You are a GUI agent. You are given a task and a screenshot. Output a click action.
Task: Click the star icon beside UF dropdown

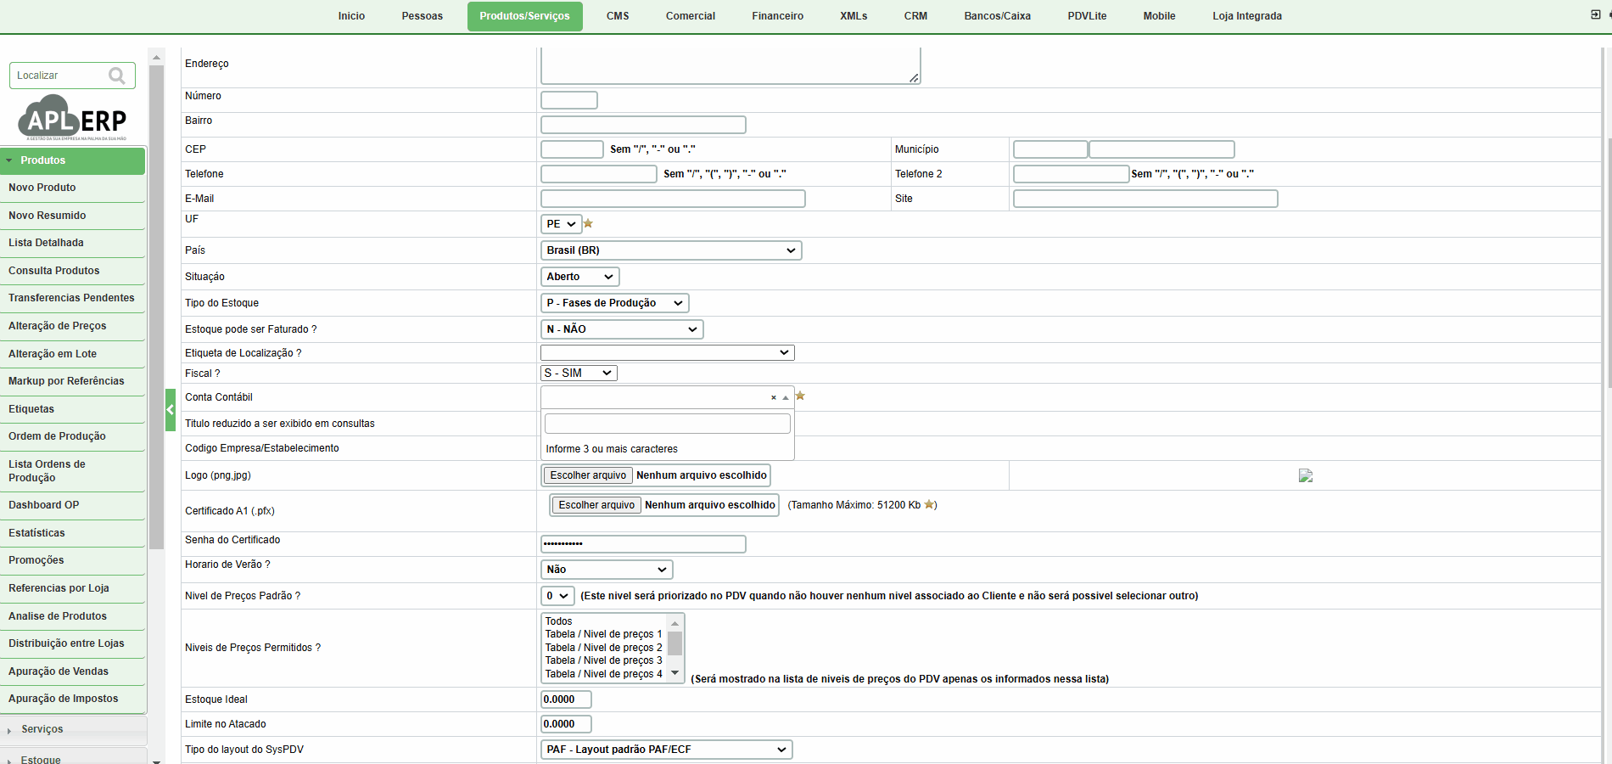coord(588,223)
